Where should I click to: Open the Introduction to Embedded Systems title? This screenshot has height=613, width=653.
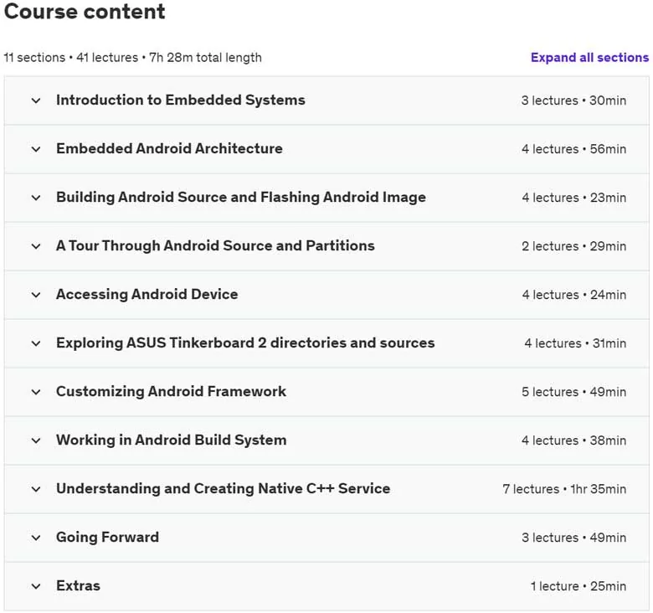pyautogui.click(x=181, y=100)
